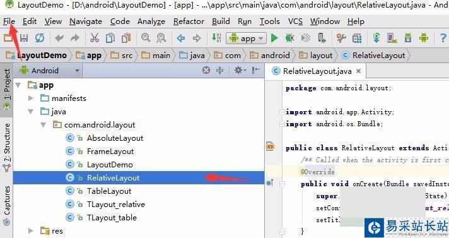Image resolution: width=449 pixels, height=238 pixels.
Task: Click Scroll from Source target icon
Action: click(206, 70)
